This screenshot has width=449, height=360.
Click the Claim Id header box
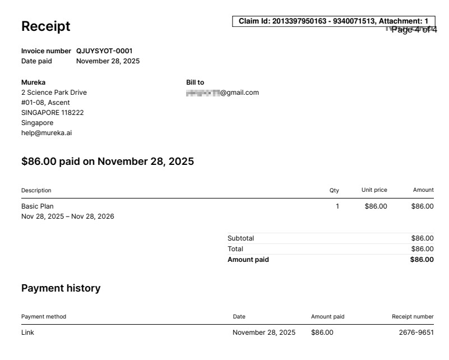(334, 21)
